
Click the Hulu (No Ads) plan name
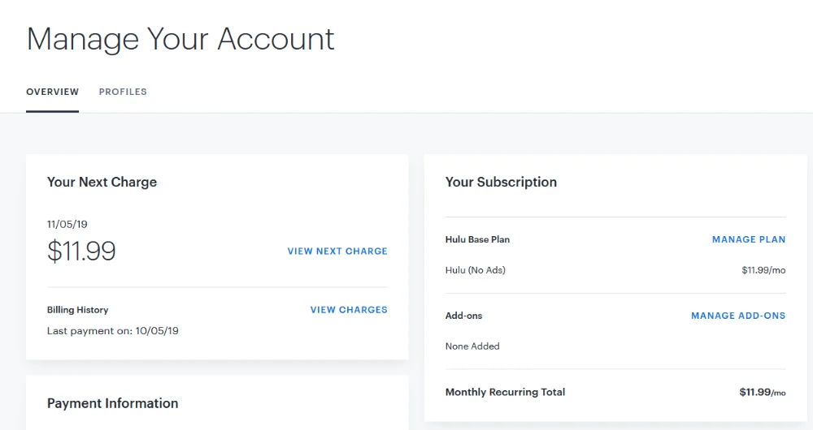coord(476,270)
